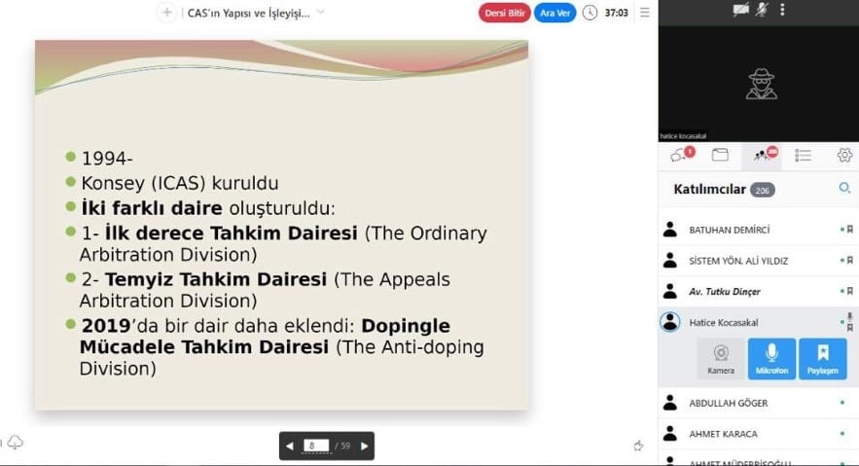The height and width of the screenshot is (466, 859).
Task: Open the hamburger menu icon
Action: (645, 12)
